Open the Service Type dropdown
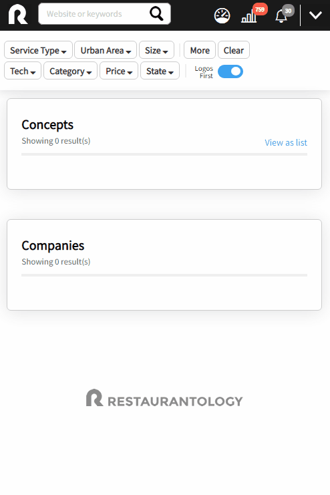Viewport: 330px width, 495px height. pos(39,50)
